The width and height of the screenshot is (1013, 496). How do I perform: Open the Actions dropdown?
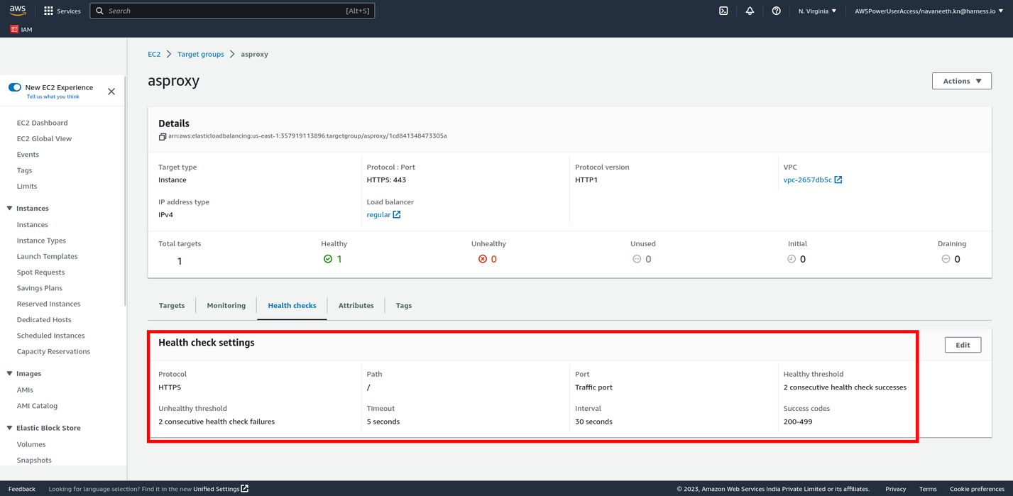pos(961,81)
